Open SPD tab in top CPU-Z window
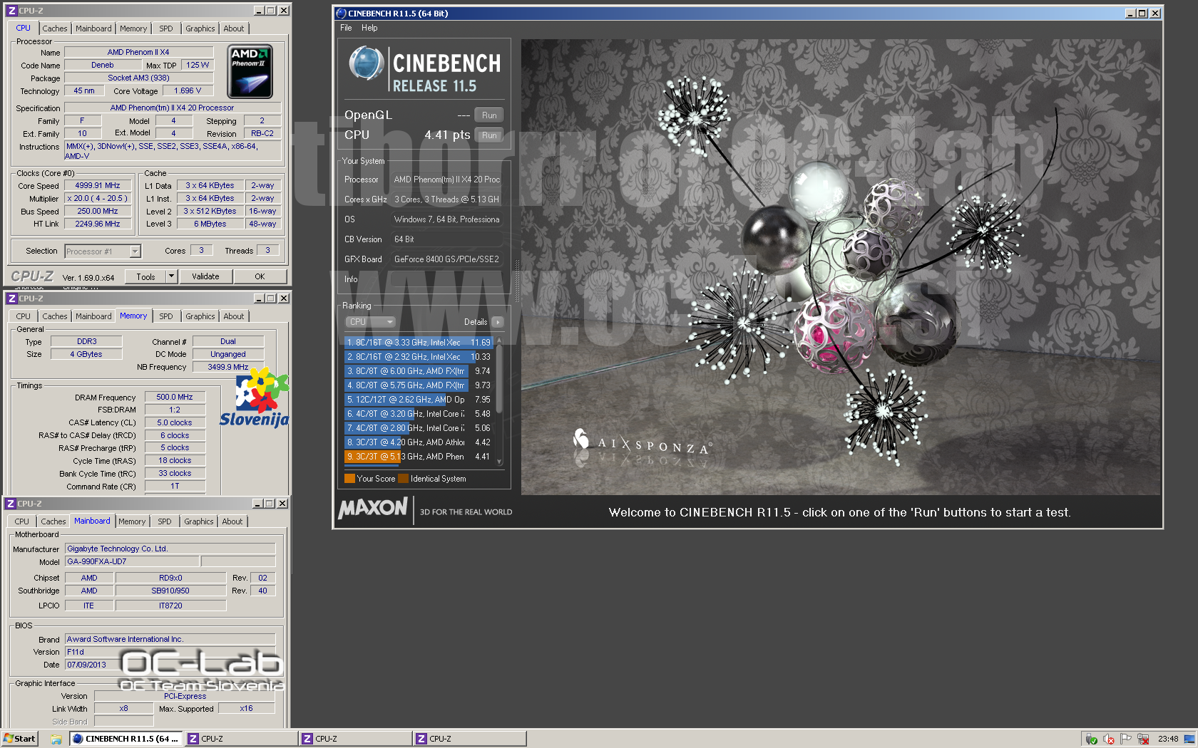This screenshot has width=1198, height=748. (166, 28)
